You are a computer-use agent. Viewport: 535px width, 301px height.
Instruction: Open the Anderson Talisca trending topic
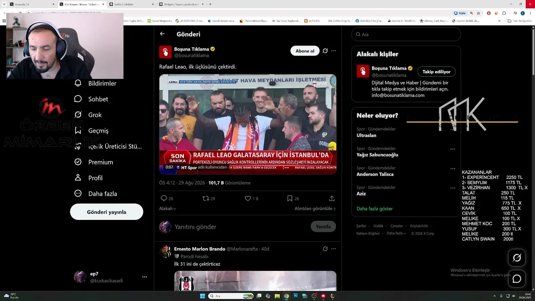tap(375, 174)
